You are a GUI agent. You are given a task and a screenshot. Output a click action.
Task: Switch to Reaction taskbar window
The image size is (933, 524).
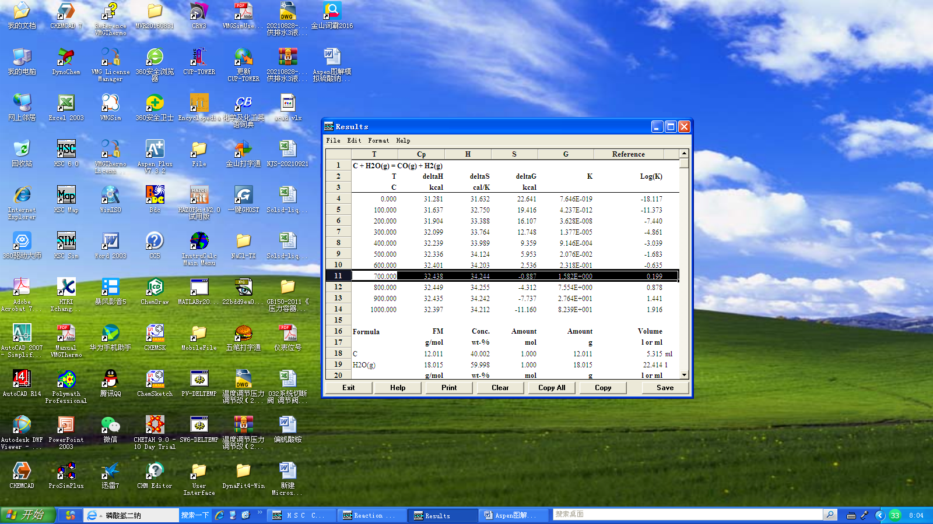(x=371, y=515)
